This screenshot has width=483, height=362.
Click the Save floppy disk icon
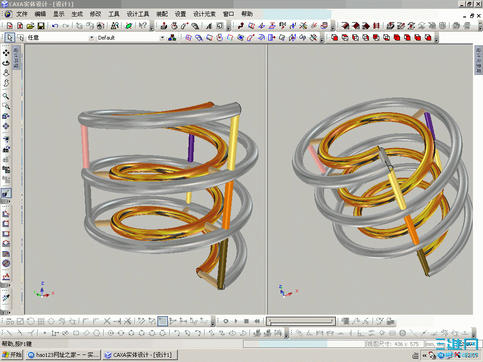pyautogui.click(x=41, y=26)
